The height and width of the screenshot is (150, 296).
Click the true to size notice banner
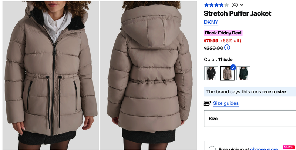[250, 92]
